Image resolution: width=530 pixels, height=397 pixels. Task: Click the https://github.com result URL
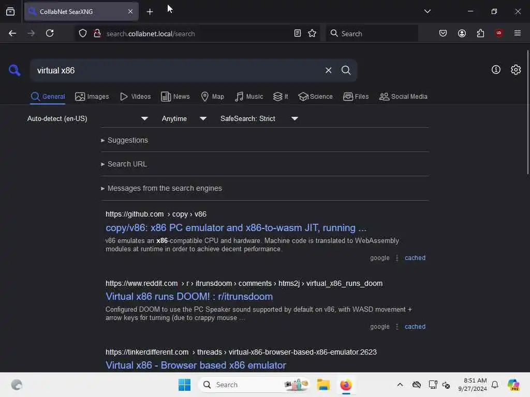(156, 215)
